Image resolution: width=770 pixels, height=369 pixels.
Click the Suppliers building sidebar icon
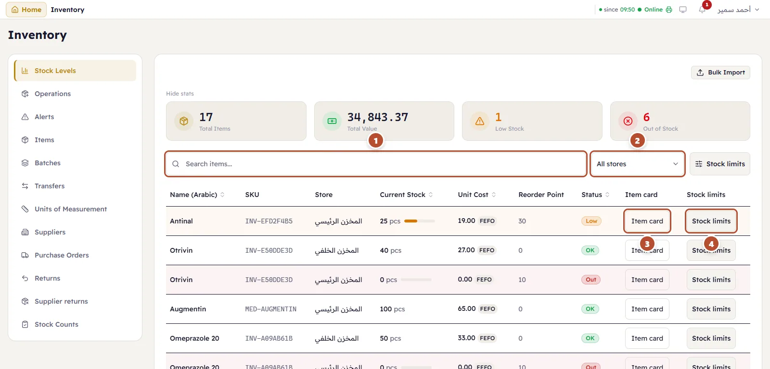tap(25, 232)
